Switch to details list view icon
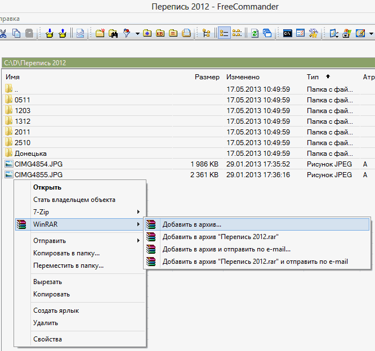 point(224,33)
